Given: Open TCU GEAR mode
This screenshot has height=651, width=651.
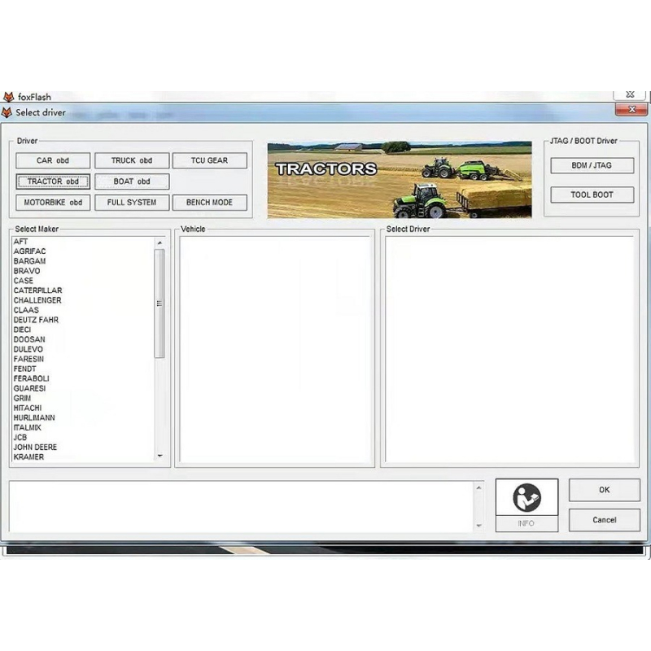Looking at the screenshot, I should coord(209,160).
